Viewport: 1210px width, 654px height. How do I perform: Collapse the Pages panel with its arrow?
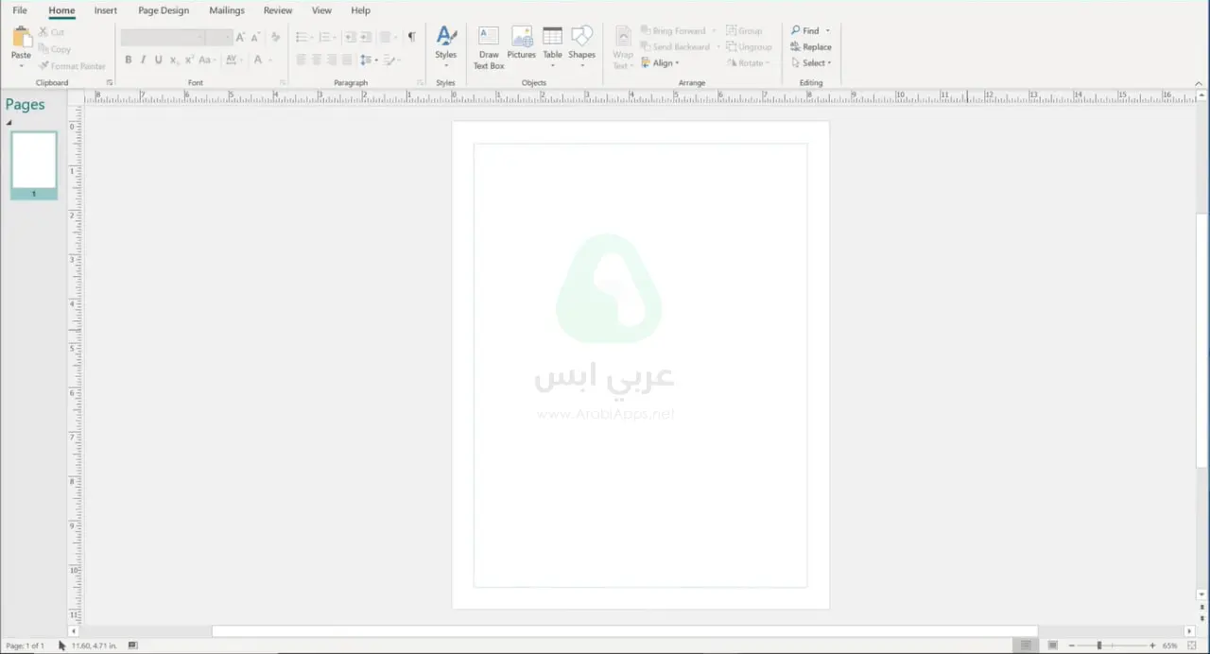click(9, 123)
